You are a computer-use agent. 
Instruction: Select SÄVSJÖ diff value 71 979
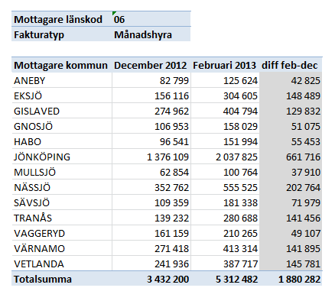tap(305, 203)
